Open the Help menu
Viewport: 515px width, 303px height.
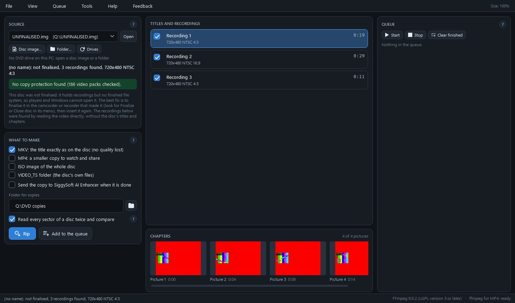coord(113,6)
